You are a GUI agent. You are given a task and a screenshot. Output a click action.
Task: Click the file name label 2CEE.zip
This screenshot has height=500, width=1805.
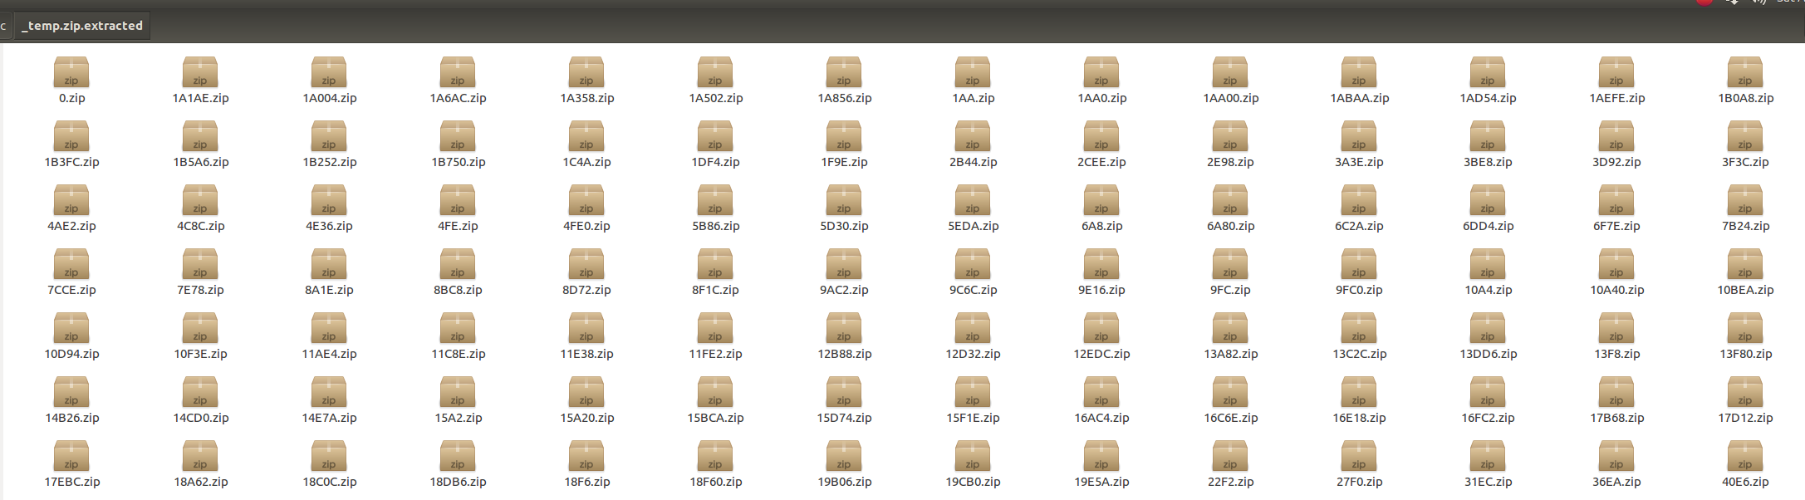pyautogui.click(x=1101, y=162)
